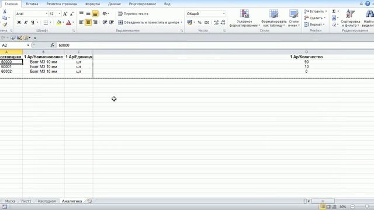
Task: Toggle italic К formatting
Action: pyautogui.click(x=26, y=22)
